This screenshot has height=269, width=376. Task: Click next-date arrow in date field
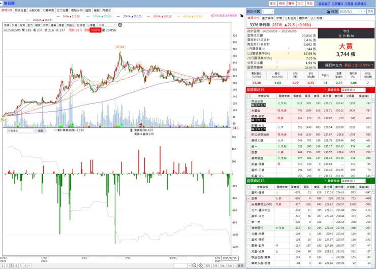tap(361, 12)
